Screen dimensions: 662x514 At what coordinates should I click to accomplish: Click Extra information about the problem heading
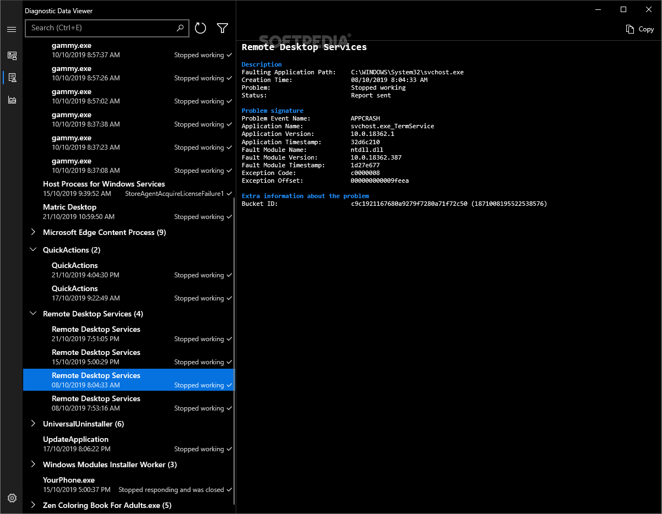[x=306, y=196]
